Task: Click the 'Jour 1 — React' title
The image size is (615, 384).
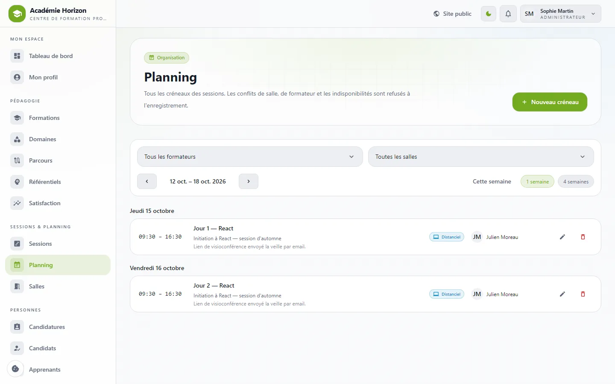Action: 213,228
